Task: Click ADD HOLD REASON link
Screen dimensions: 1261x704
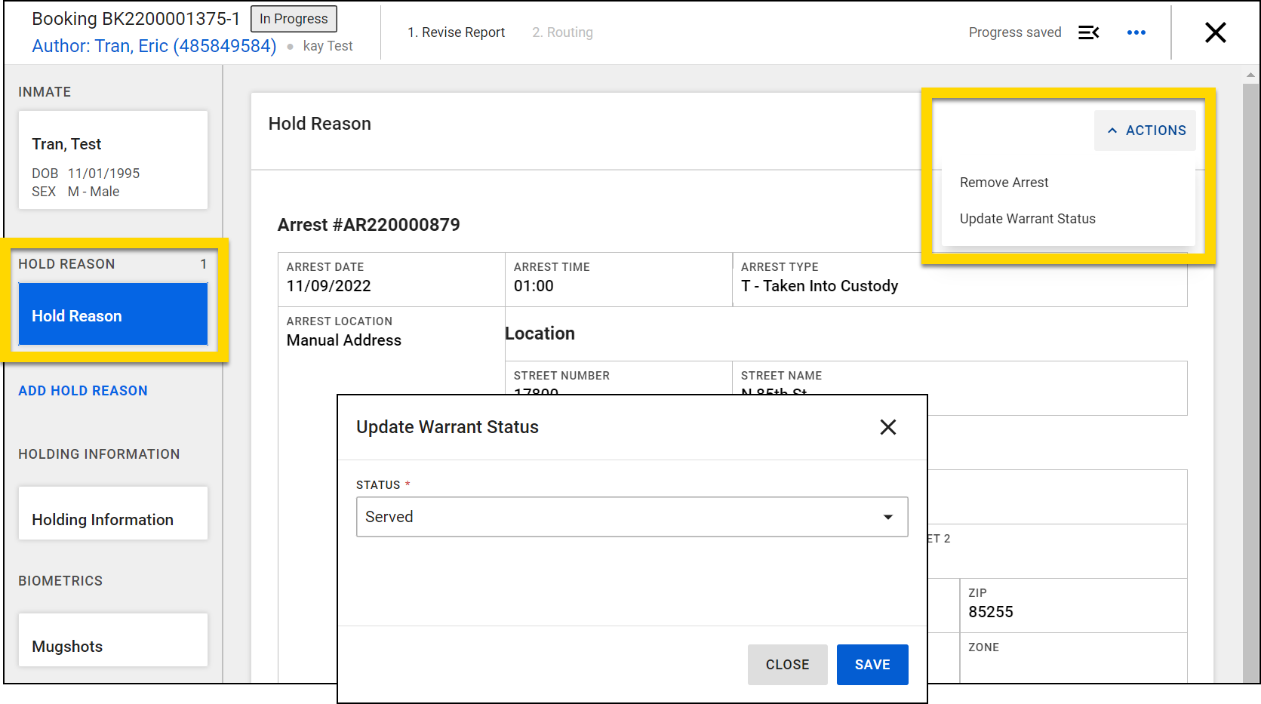Action: pos(83,391)
